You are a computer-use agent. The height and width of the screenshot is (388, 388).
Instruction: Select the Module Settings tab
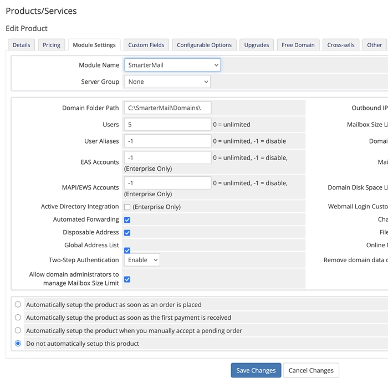(94, 45)
